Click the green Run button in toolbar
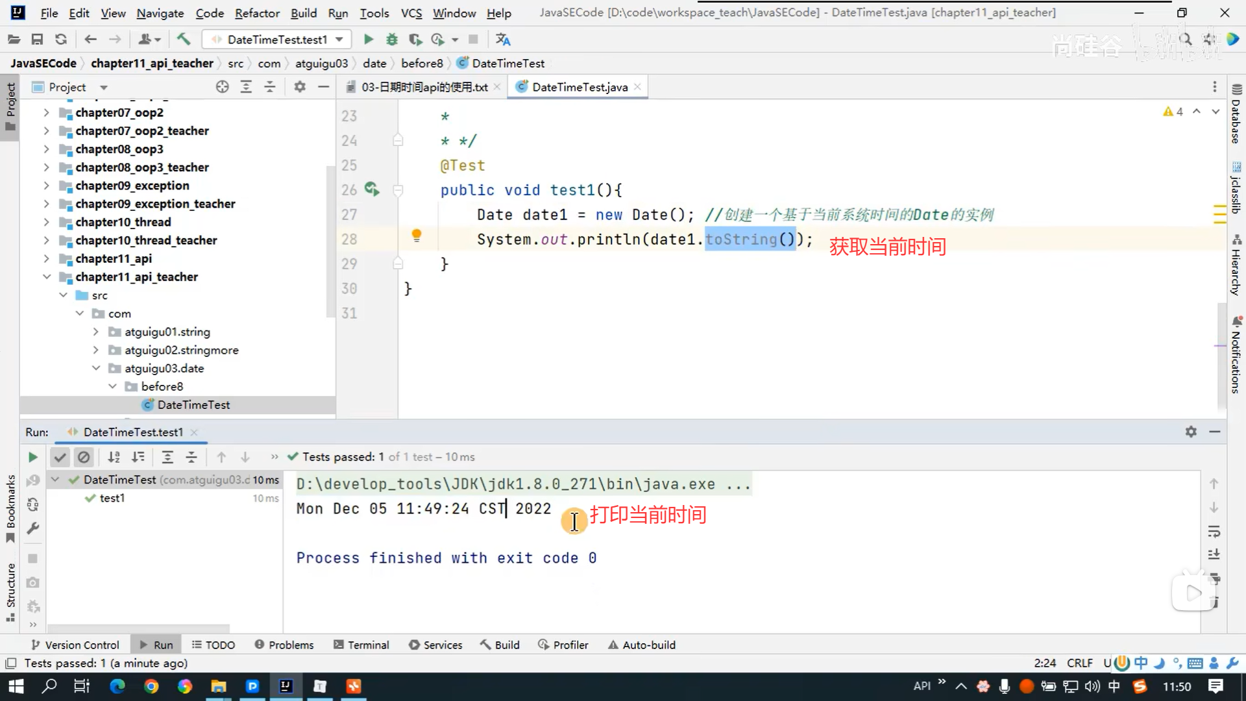1246x701 pixels. (368, 40)
